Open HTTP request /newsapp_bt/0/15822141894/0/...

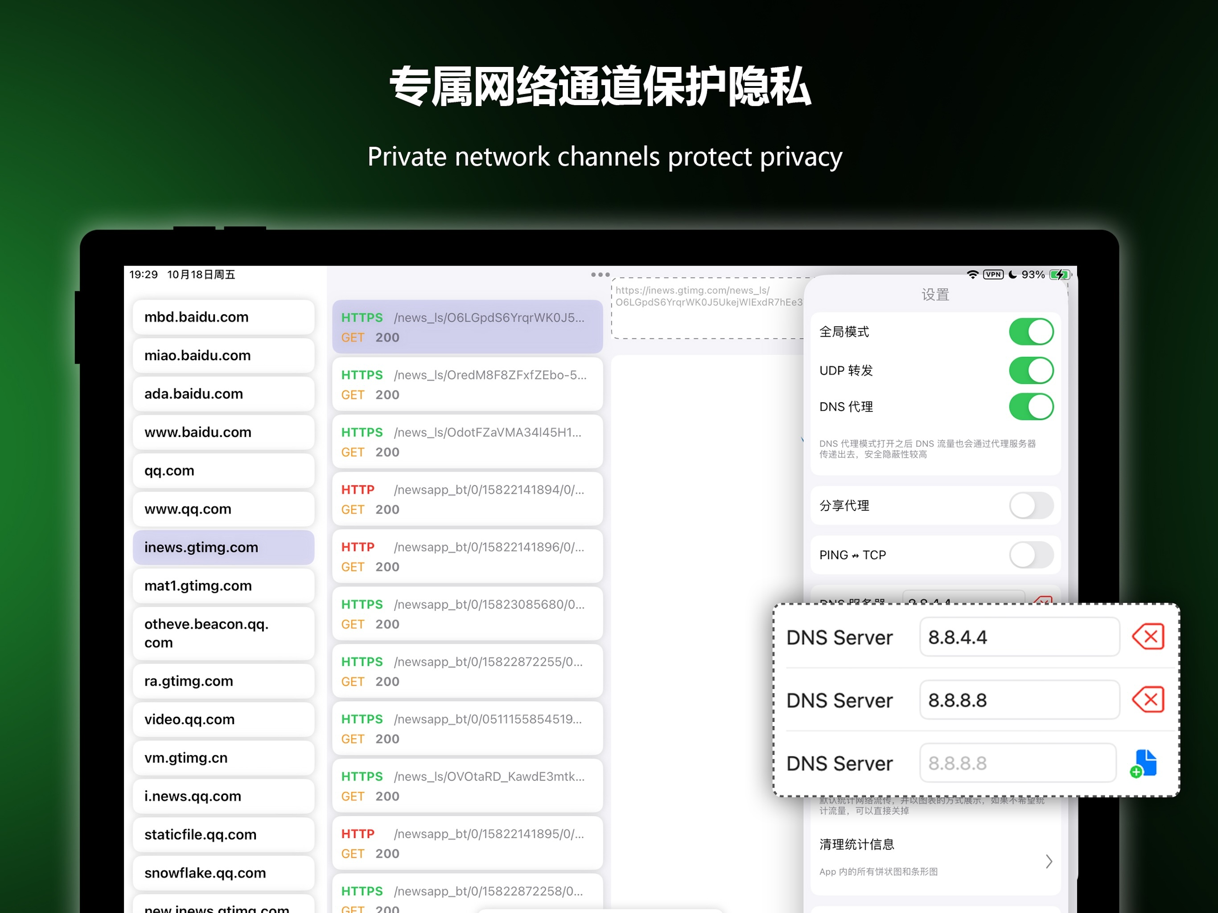[x=468, y=499]
